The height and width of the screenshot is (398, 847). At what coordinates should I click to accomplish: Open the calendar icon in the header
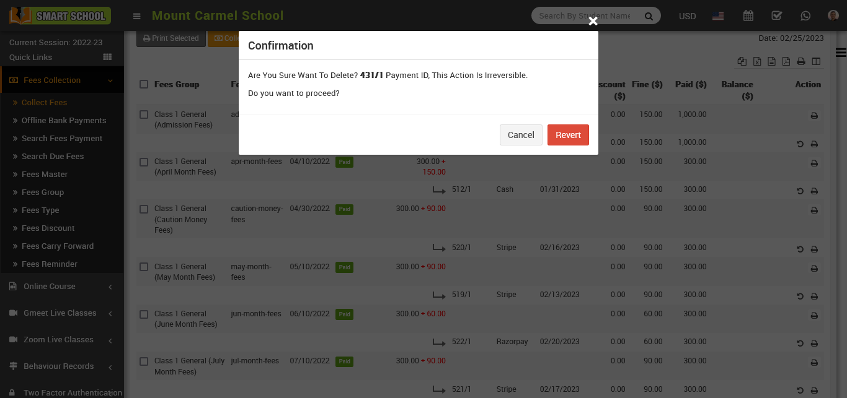coord(748,16)
